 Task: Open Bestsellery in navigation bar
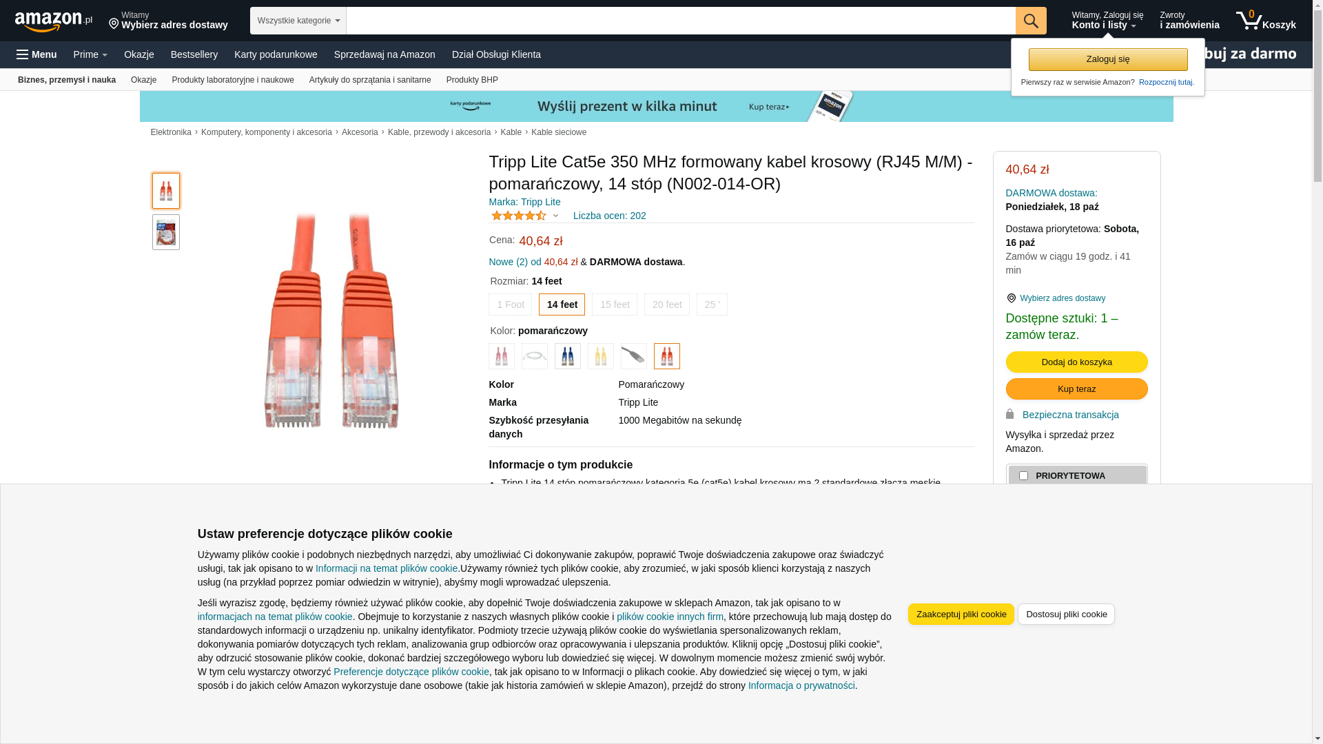click(x=194, y=54)
